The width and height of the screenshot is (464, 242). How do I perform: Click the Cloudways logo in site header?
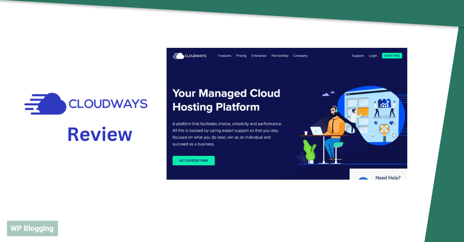(x=189, y=56)
